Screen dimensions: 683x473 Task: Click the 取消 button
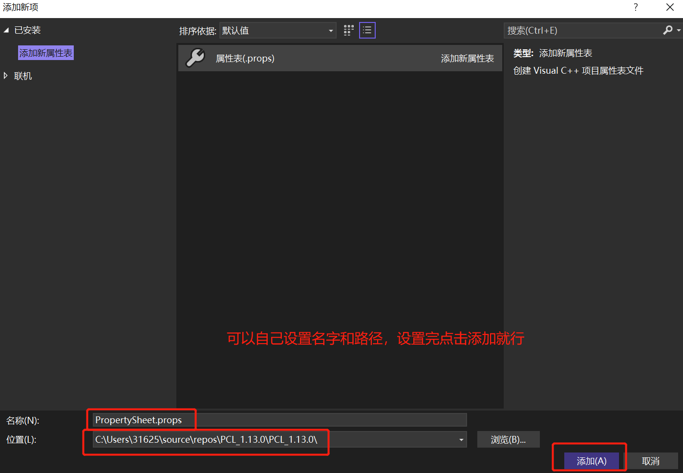pyautogui.click(x=651, y=461)
